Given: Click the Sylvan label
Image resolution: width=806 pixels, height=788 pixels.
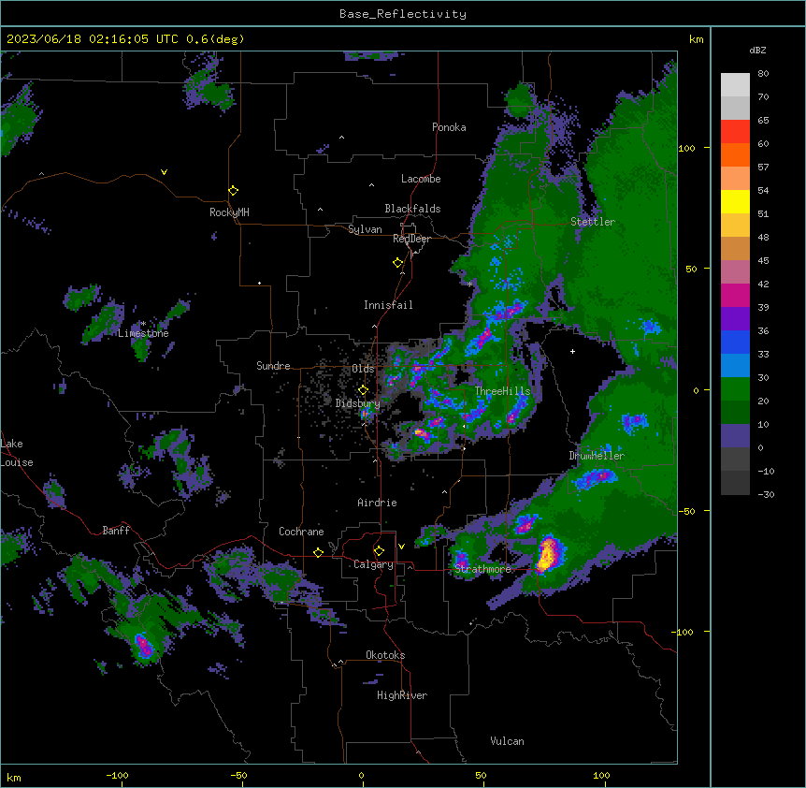Looking at the screenshot, I should click(x=365, y=229).
